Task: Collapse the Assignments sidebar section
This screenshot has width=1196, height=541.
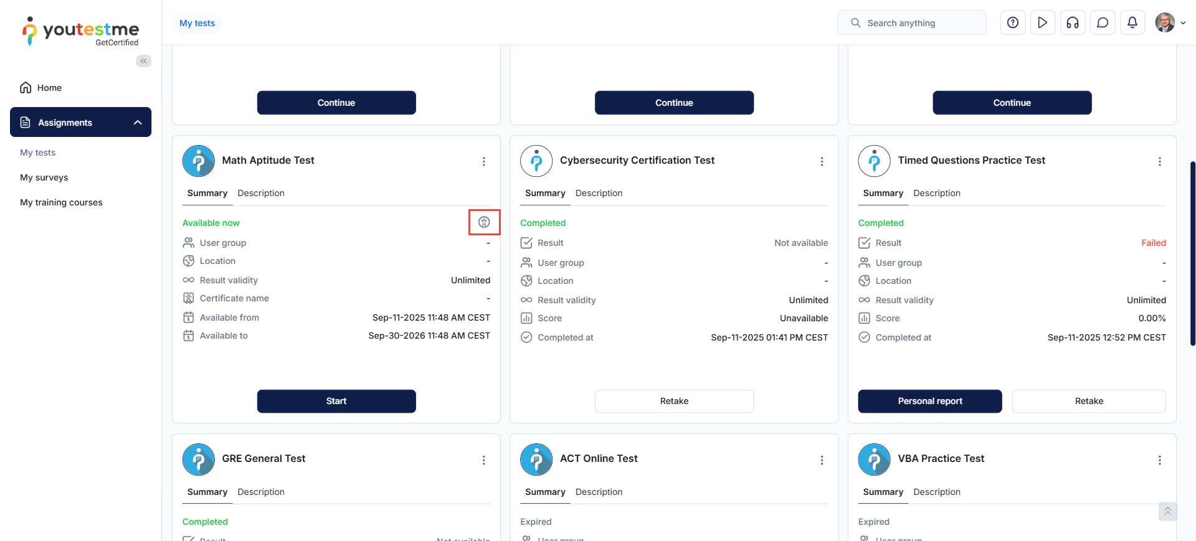Action: tap(138, 123)
